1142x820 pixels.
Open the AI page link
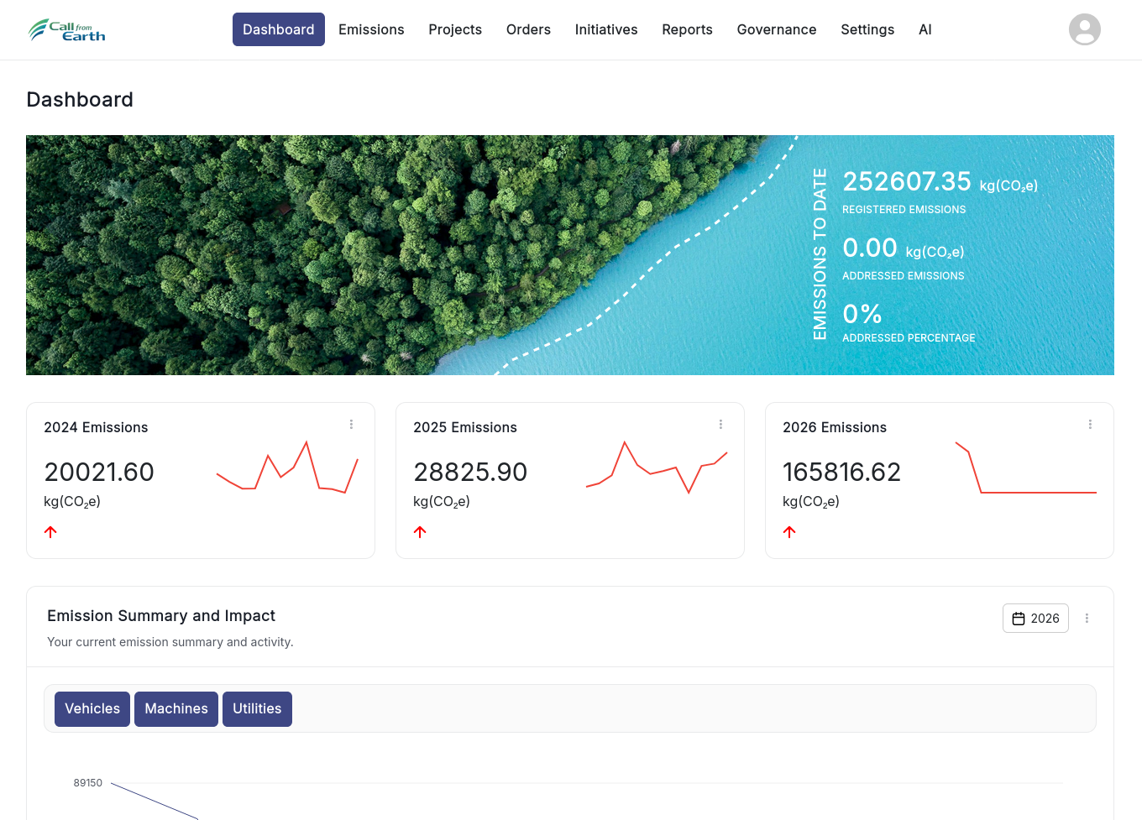tap(925, 30)
